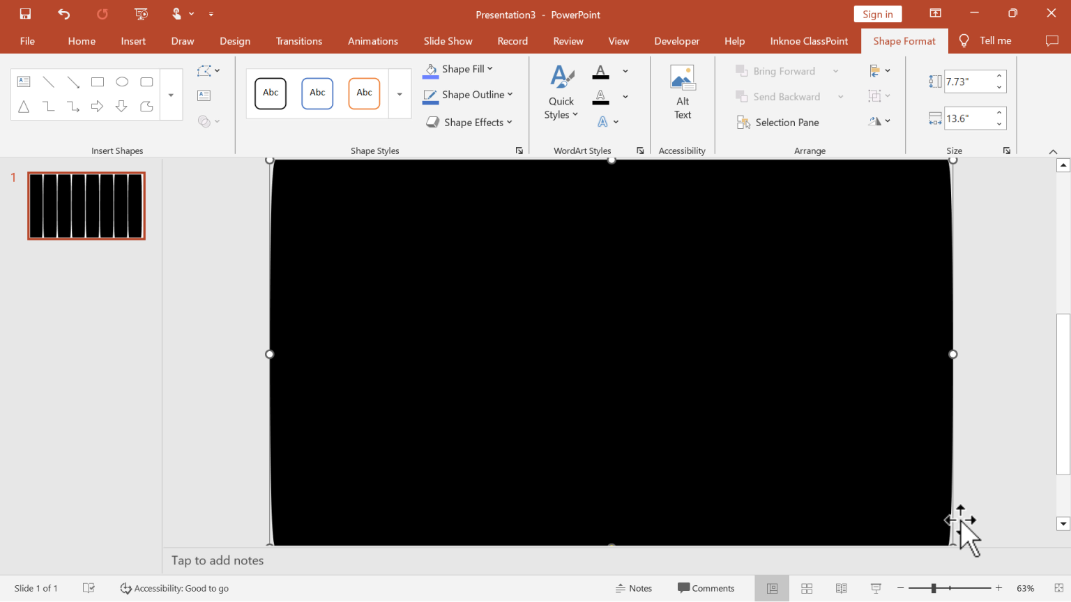Open the Accessibility: Good to go checker

(174, 588)
